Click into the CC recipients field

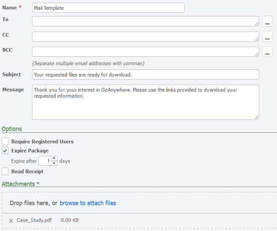(144, 36)
